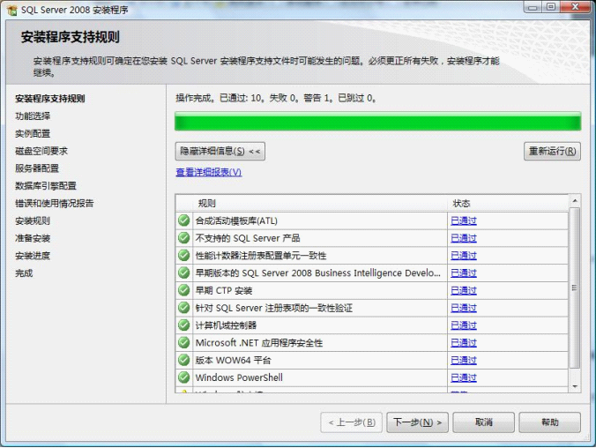
Task: Select 功能选择 in the left step list
Action: [x=33, y=116]
